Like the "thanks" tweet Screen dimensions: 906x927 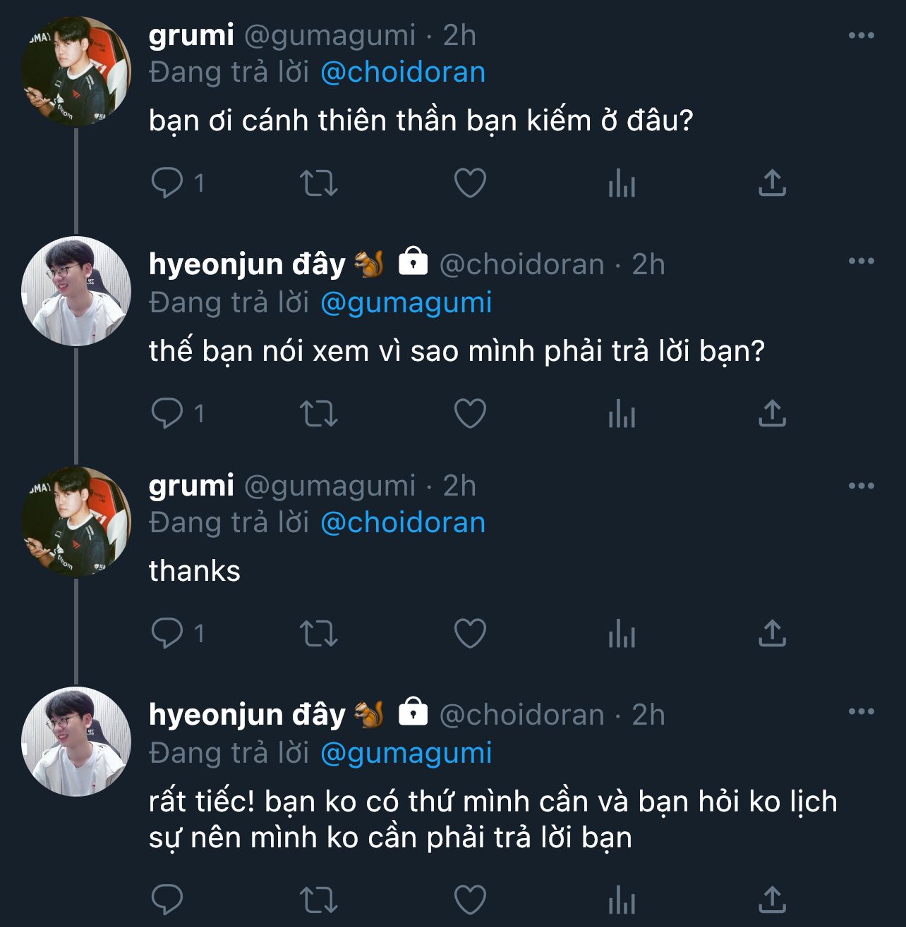coord(470,633)
